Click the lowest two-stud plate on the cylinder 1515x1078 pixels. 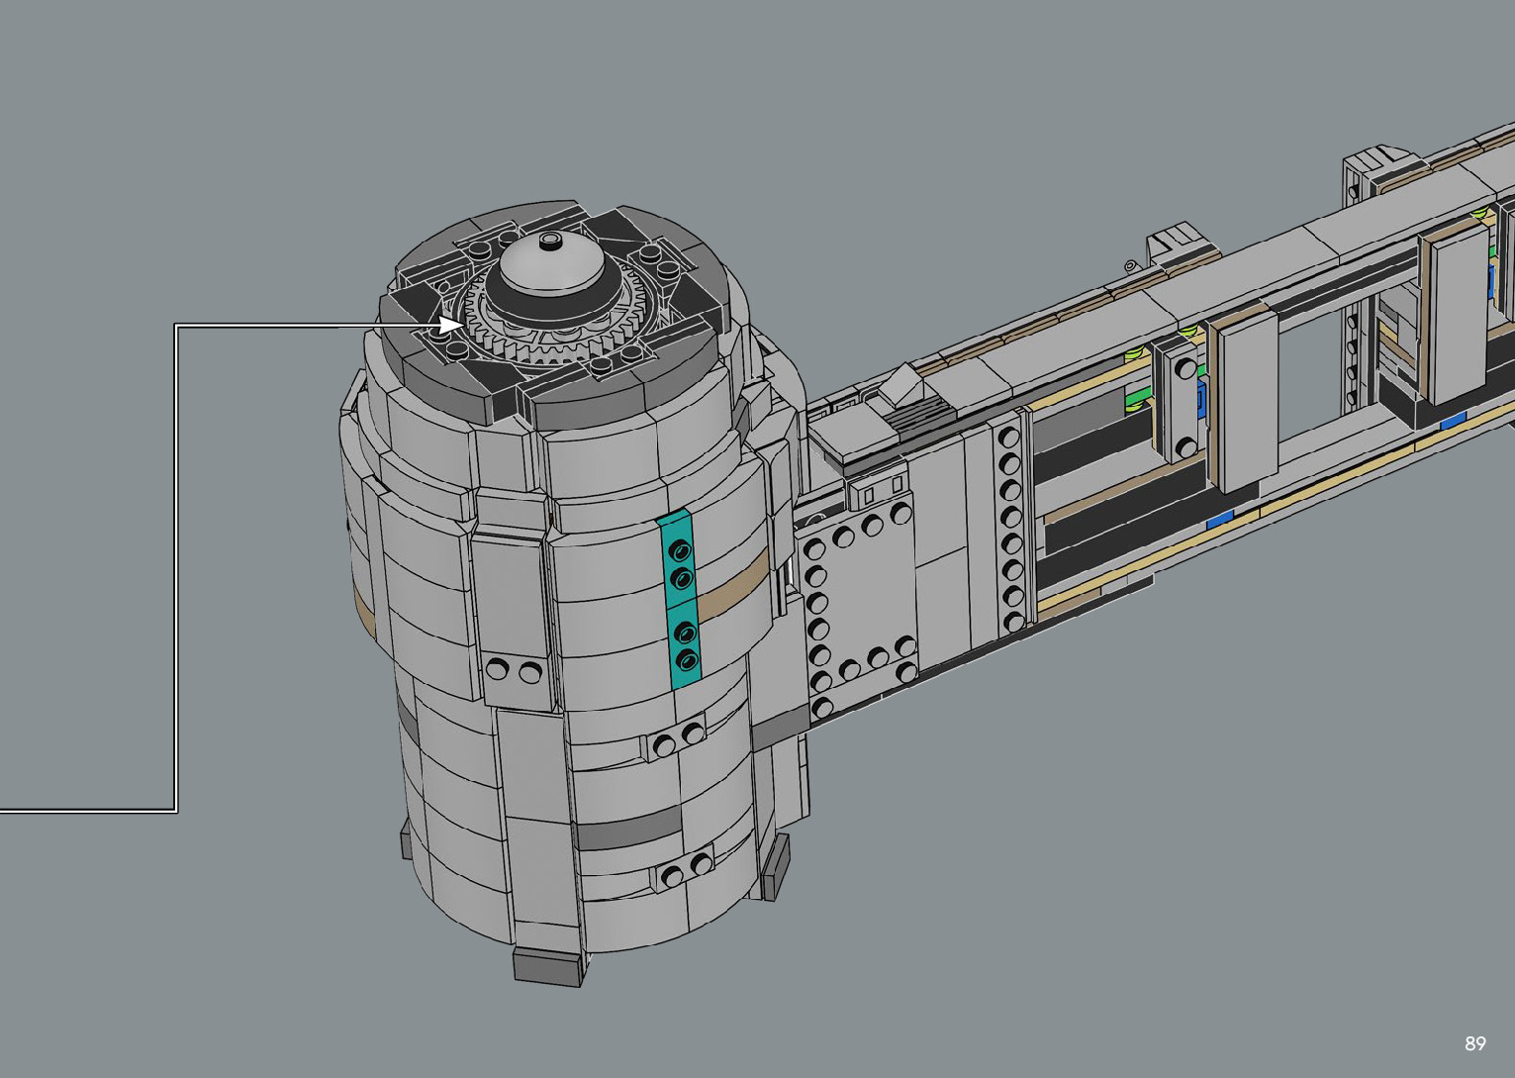coord(686,870)
